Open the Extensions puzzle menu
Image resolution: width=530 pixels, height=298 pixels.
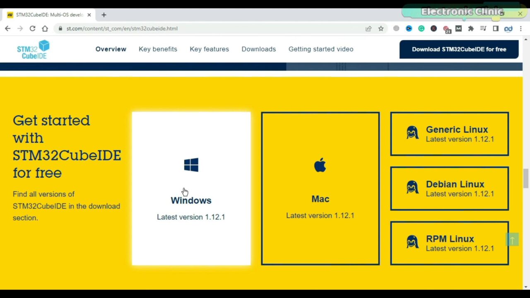(471, 29)
